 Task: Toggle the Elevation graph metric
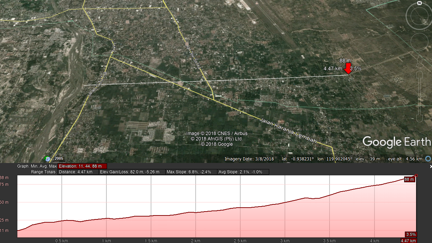click(82, 166)
